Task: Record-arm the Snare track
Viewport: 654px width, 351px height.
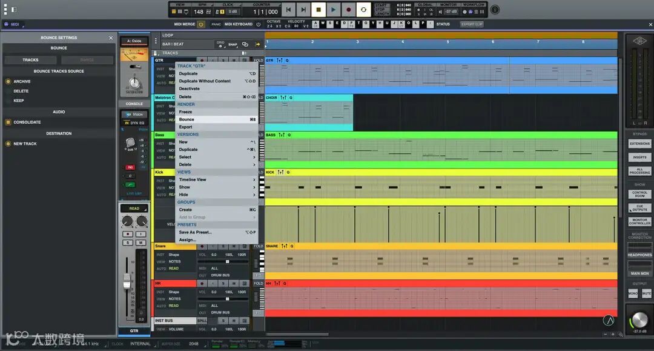Action: (202, 246)
